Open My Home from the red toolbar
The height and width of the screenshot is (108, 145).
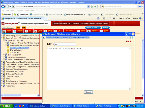pyautogui.click(x=28, y=31)
